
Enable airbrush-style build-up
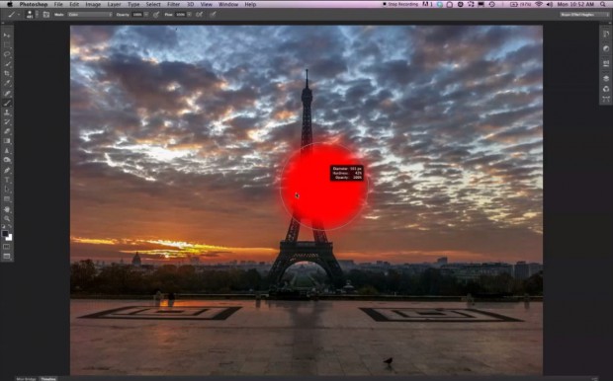tap(199, 15)
